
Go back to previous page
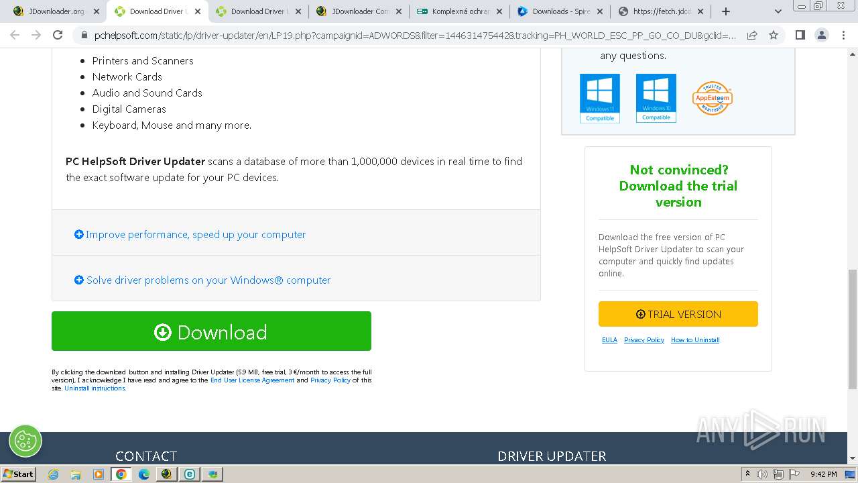(15, 35)
